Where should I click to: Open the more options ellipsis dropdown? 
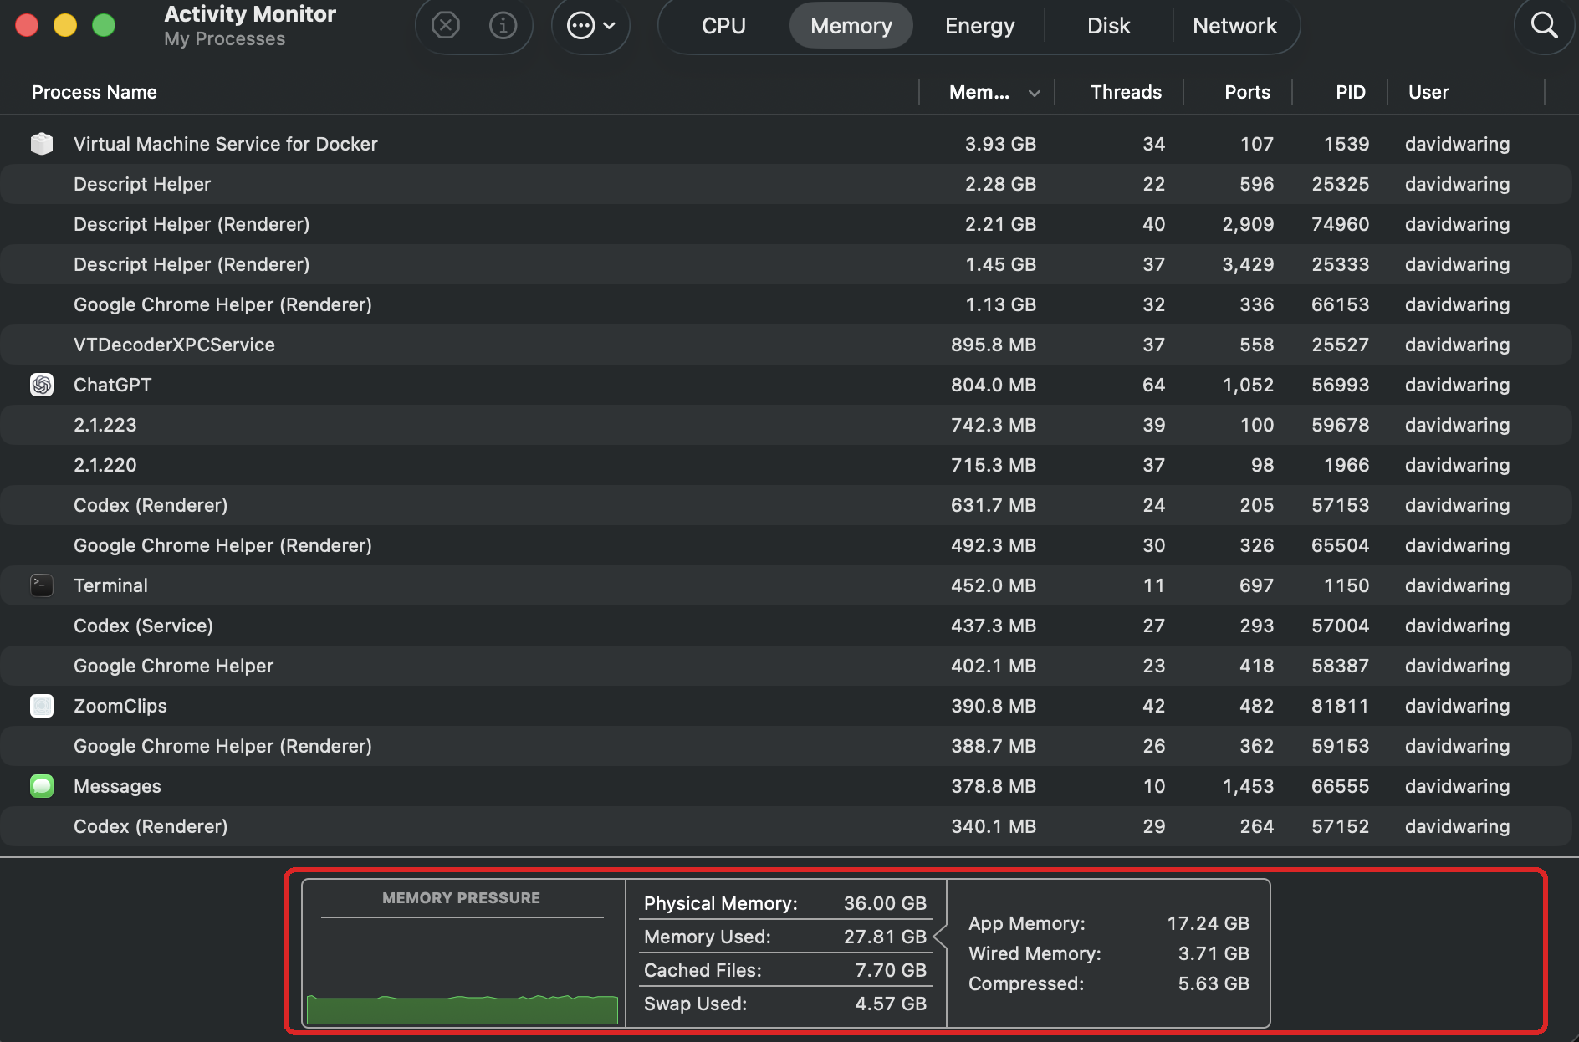pos(590,26)
